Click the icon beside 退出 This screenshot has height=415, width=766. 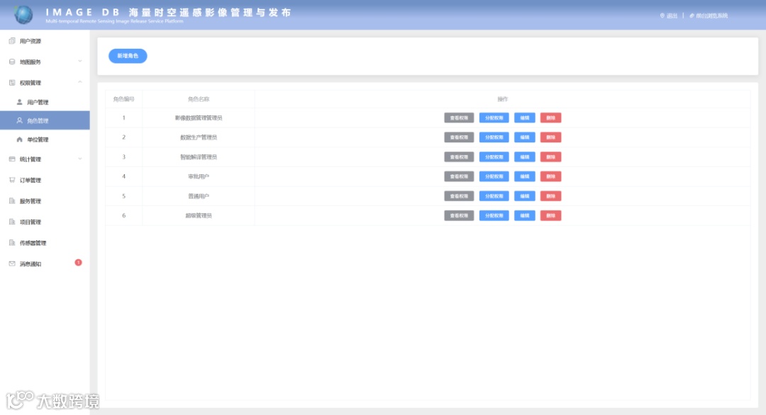click(x=662, y=16)
